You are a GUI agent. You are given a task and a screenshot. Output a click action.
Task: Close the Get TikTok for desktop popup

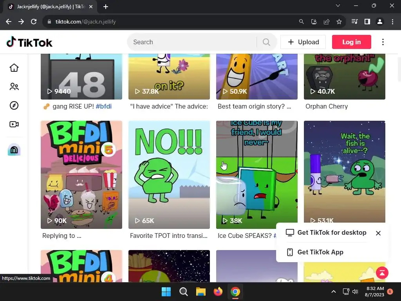(378, 233)
